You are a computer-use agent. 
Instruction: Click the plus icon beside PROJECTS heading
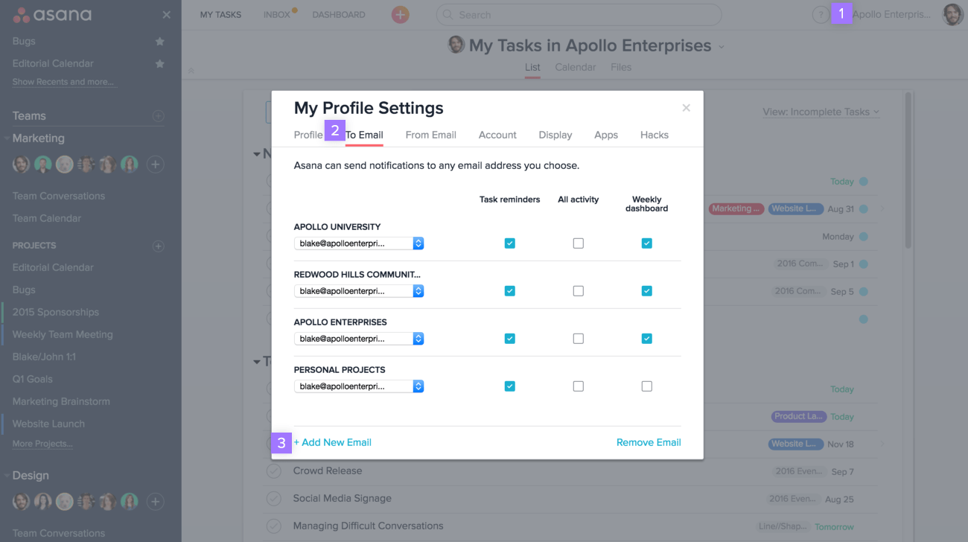click(x=158, y=246)
